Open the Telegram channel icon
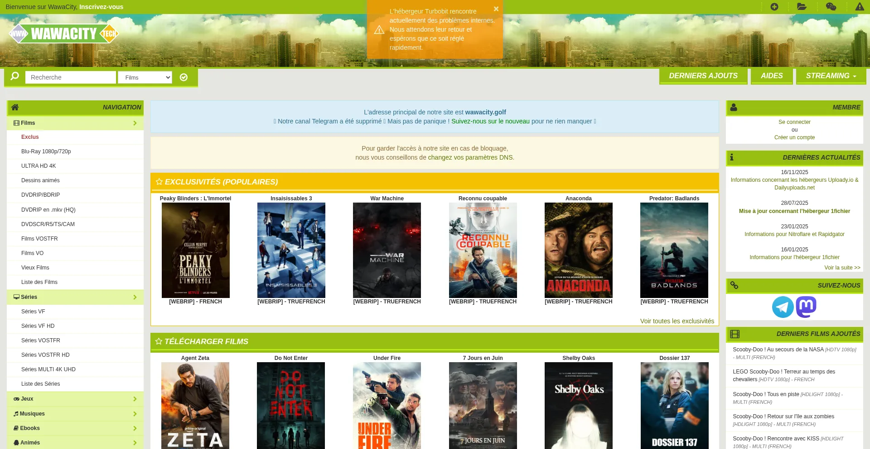 click(783, 307)
